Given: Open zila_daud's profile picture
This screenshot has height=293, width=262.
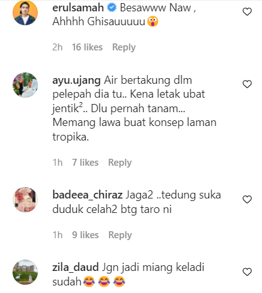Looking at the screenshot, I should 25,272.
